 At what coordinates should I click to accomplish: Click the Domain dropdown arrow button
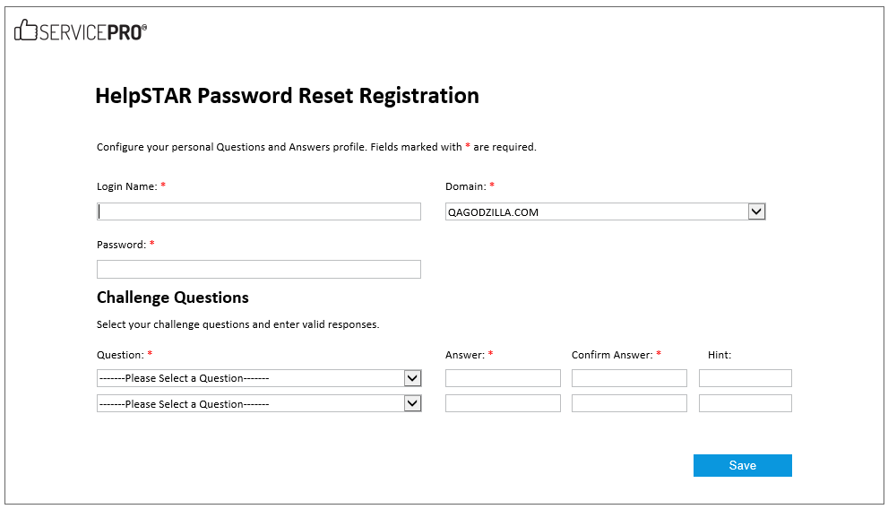(x=756, y=211)
